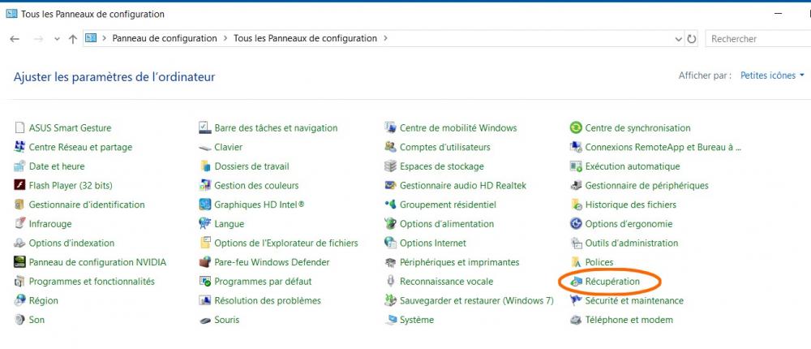Screen dimensions: 811x349
Task: Open the Date et heure icon
Action: point(19,166)
